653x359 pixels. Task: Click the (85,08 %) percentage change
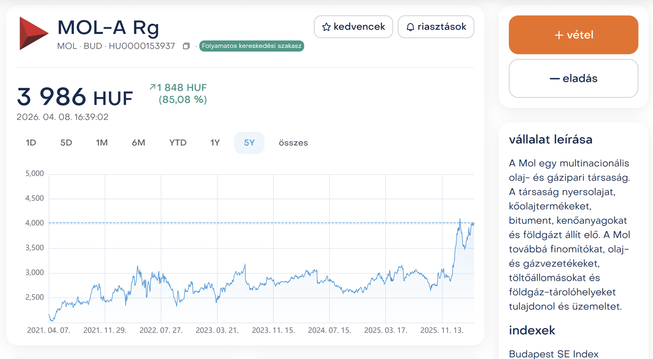point(183,100)
